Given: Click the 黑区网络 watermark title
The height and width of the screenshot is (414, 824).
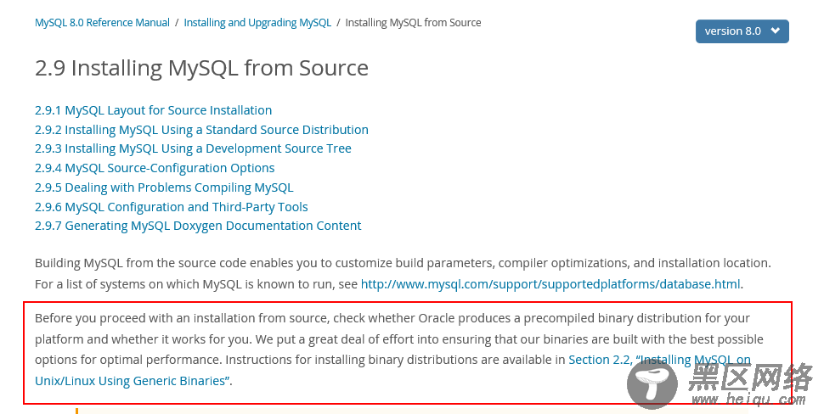Looking at the screenshot, I should [x=750, y=377].
